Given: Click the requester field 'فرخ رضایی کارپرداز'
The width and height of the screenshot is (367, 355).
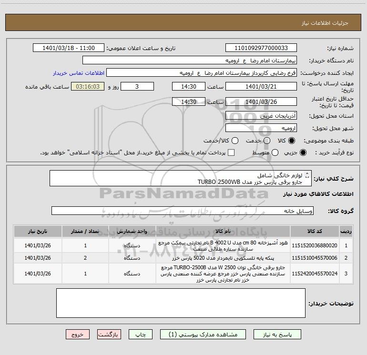Looking at the screenshot, I should [202, 72].
